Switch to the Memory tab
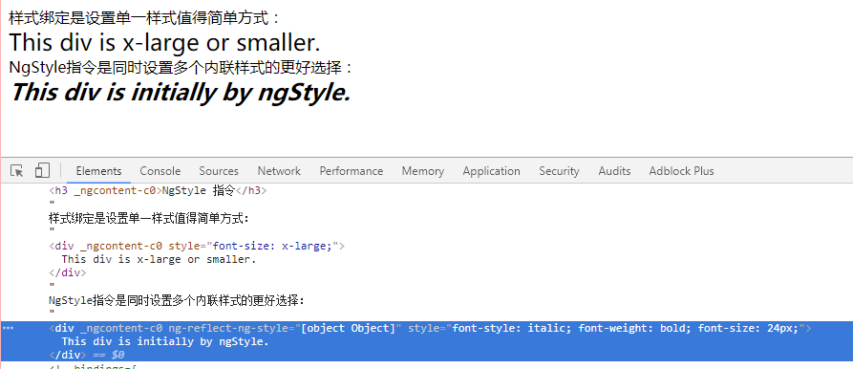 tap(423, 171)
